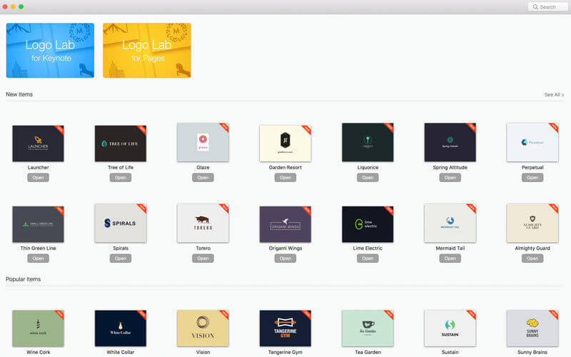Image resolution: width=571 pixels, height=357 pixels.
Task: Click Open button under Mermaid Tail
Action: (450, 258)
